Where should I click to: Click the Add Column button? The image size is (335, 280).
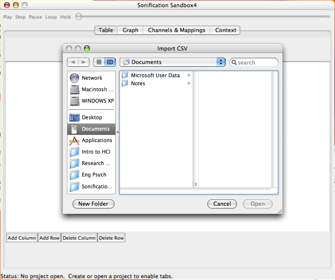tap(22, 238)
